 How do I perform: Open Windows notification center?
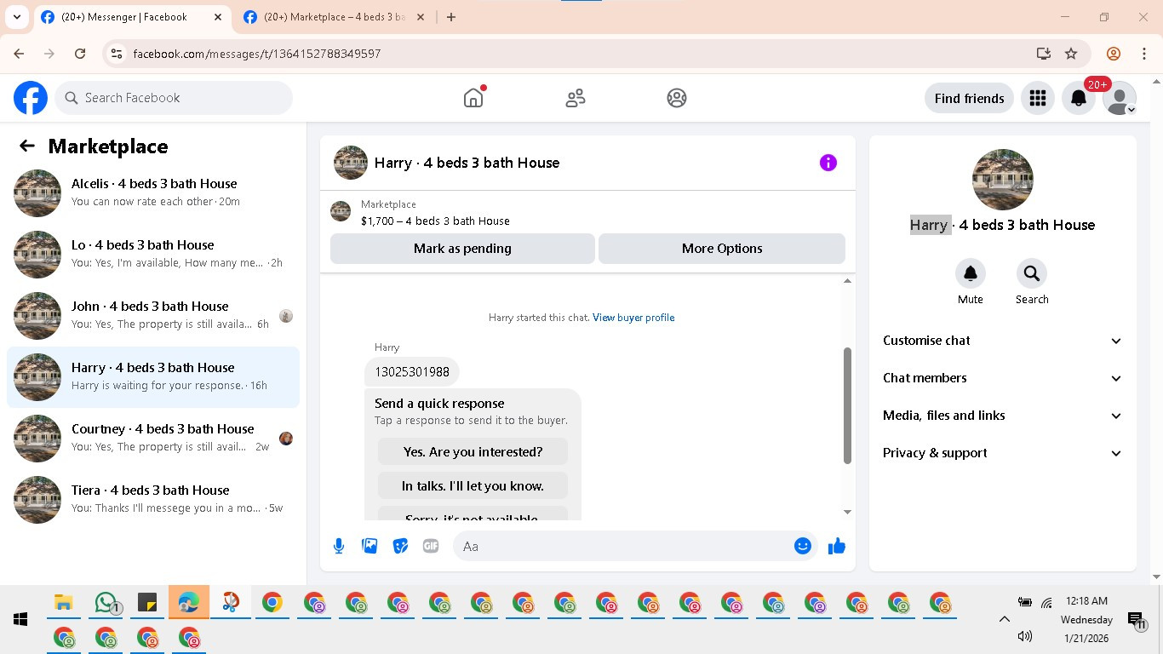[x=1136, y=620]
